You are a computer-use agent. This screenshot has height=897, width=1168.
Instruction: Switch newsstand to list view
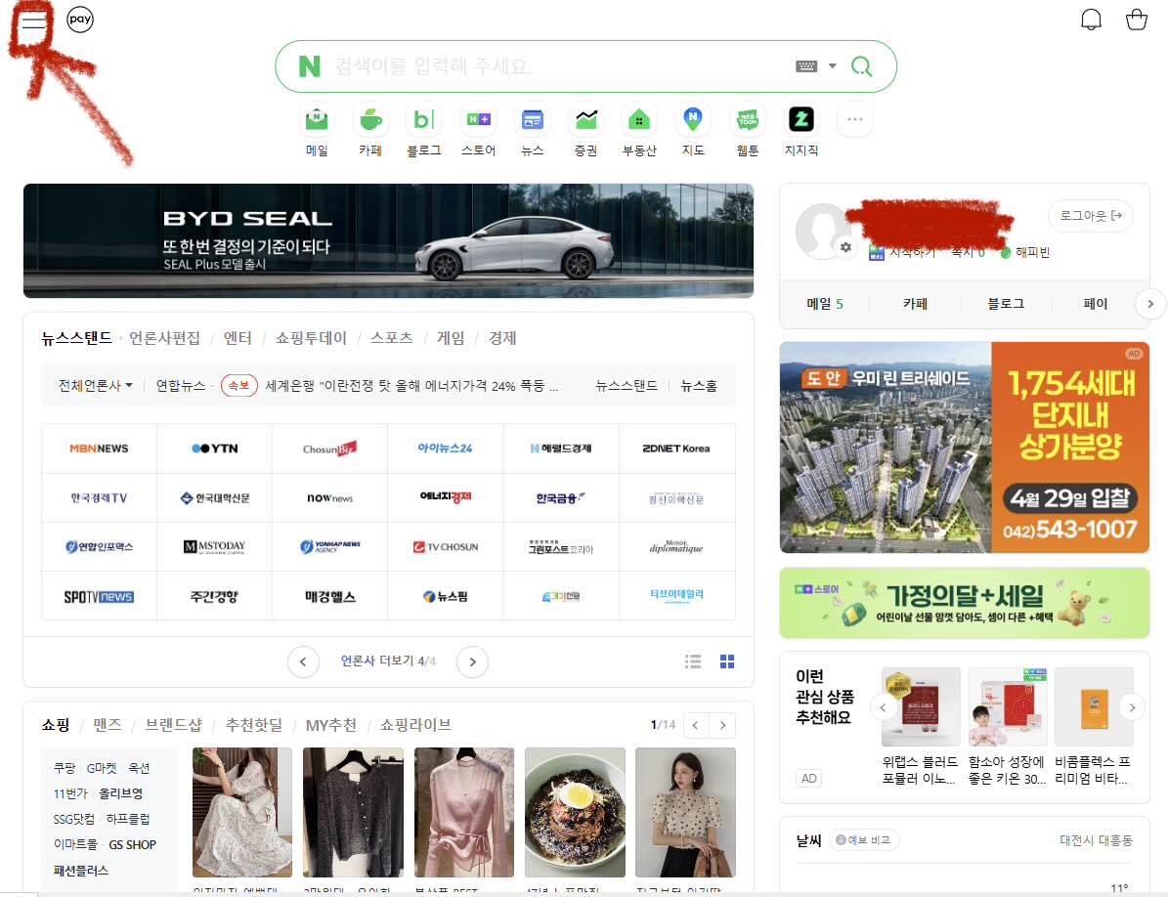tap(693, 662)
